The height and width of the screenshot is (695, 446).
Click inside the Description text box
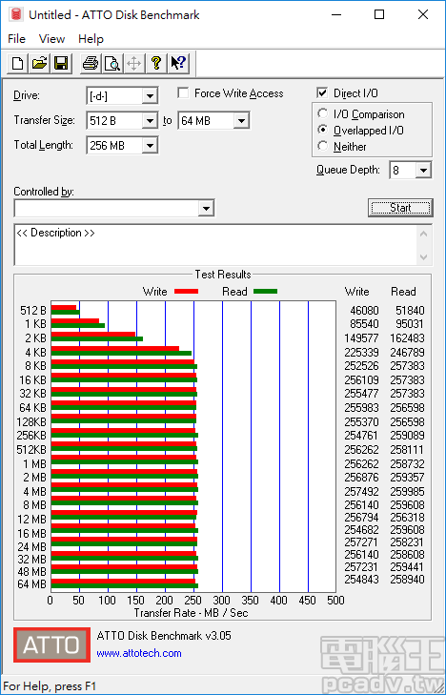(216, 245)
